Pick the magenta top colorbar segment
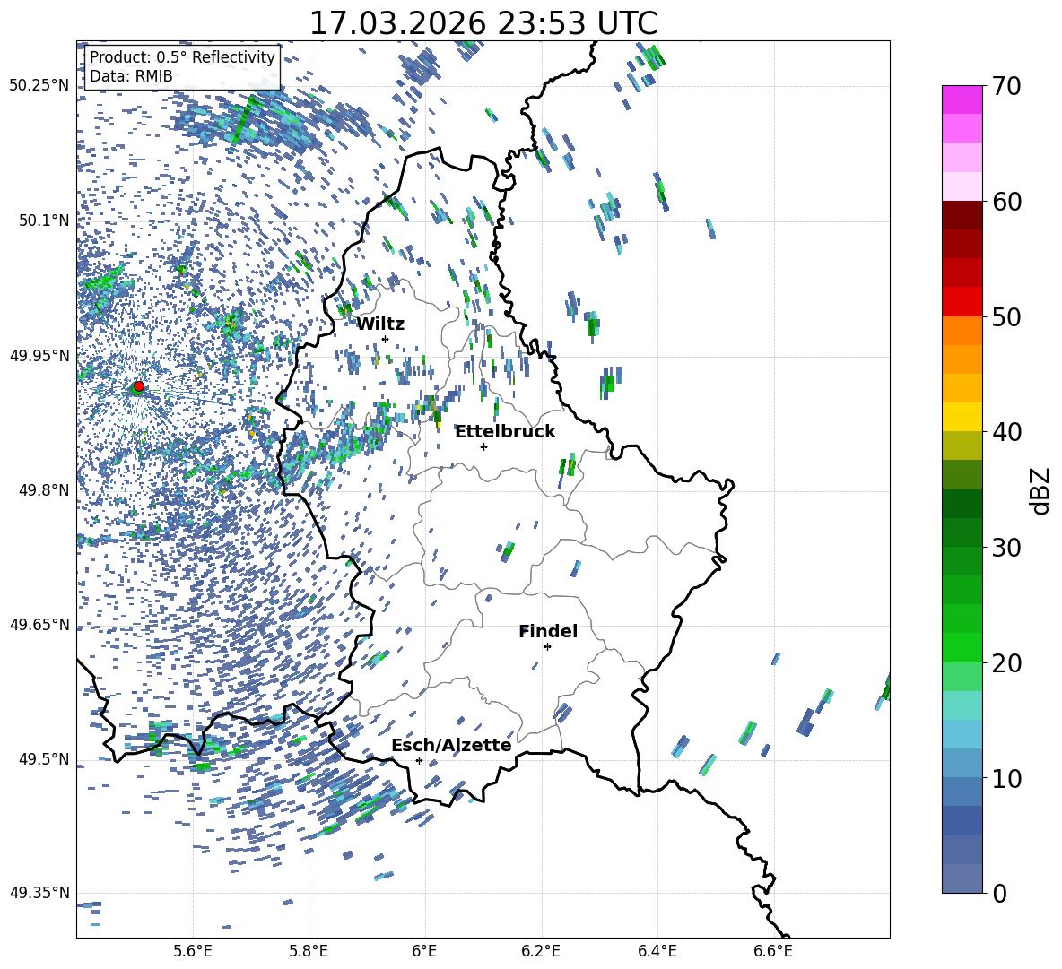This screenshot has width=1062, height=969. pyautogui.click(x=962, y=99)
